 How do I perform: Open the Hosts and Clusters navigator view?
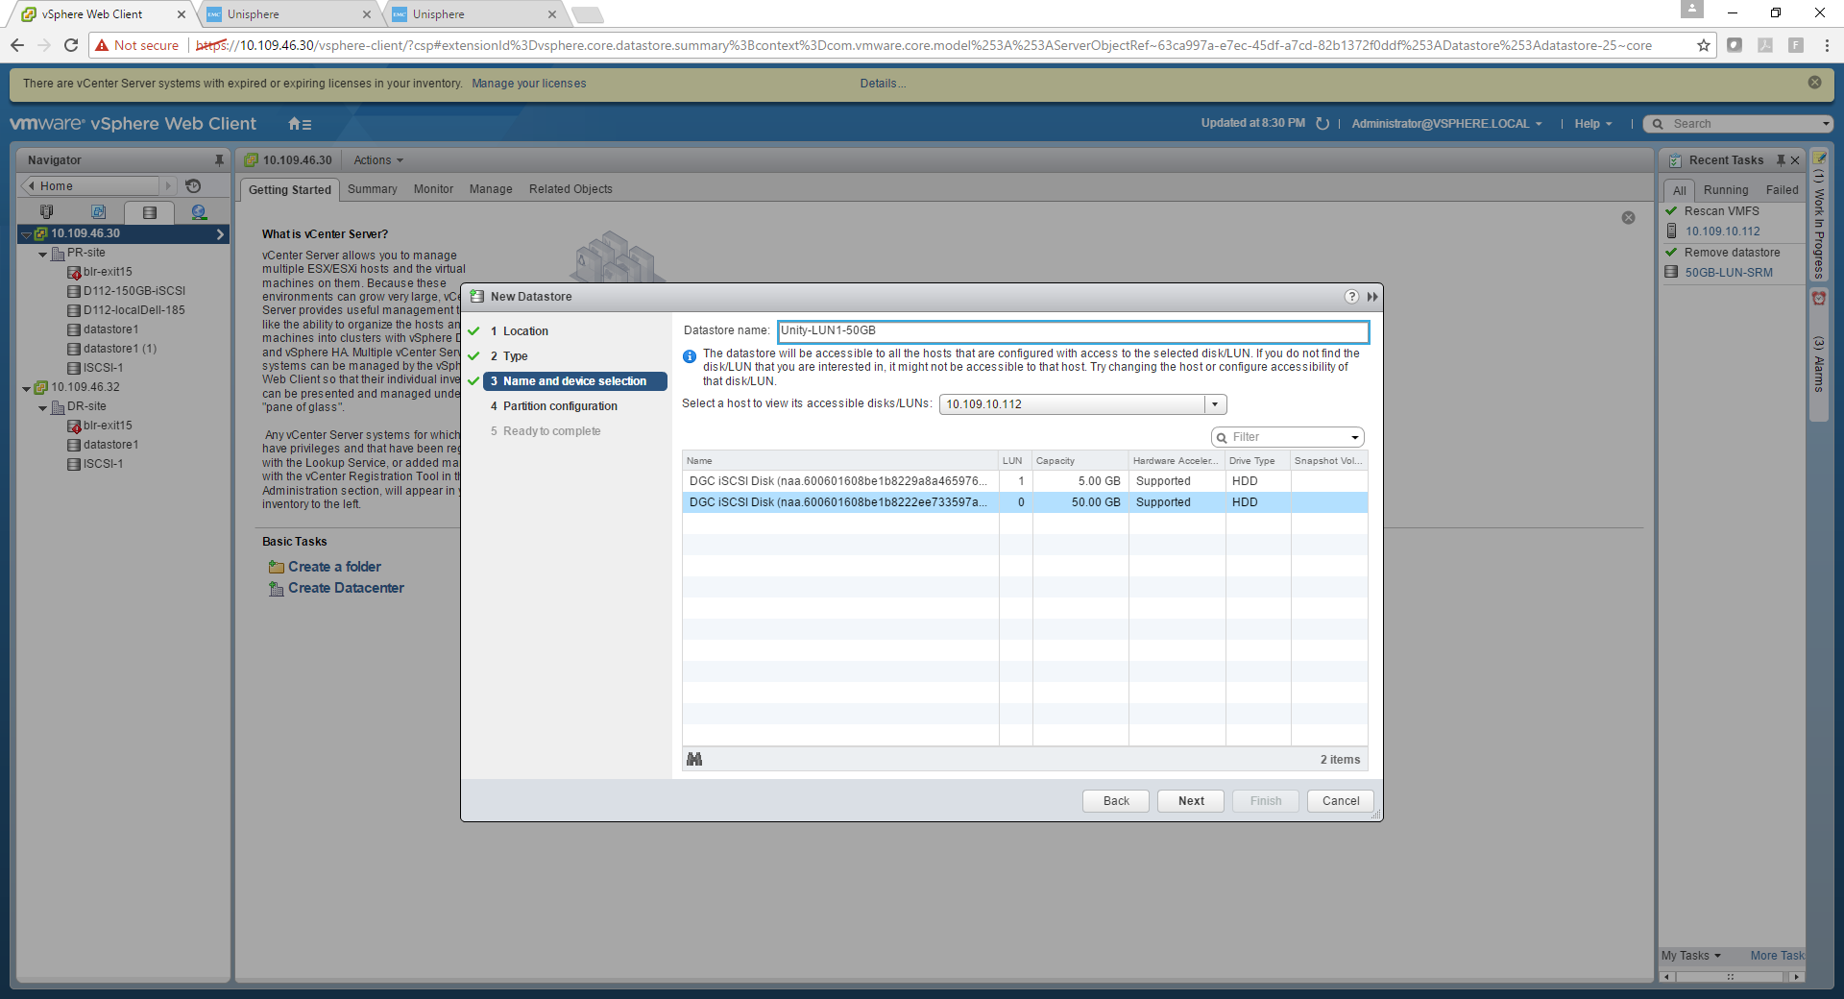click(x=46, y=212)
